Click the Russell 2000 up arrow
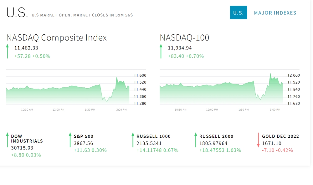 pos(196,140)
